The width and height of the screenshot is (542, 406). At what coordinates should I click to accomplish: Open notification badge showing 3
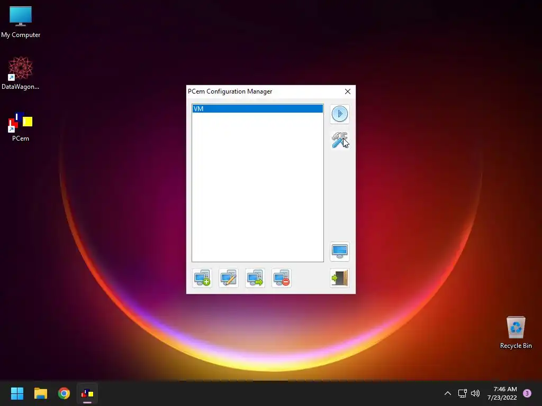tap(527, 393)
